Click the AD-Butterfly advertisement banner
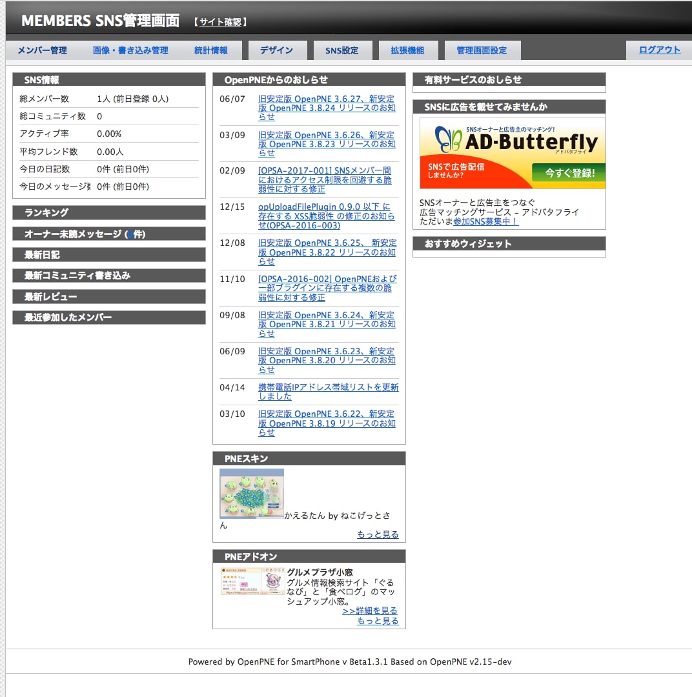 click(x=513, y=153)
